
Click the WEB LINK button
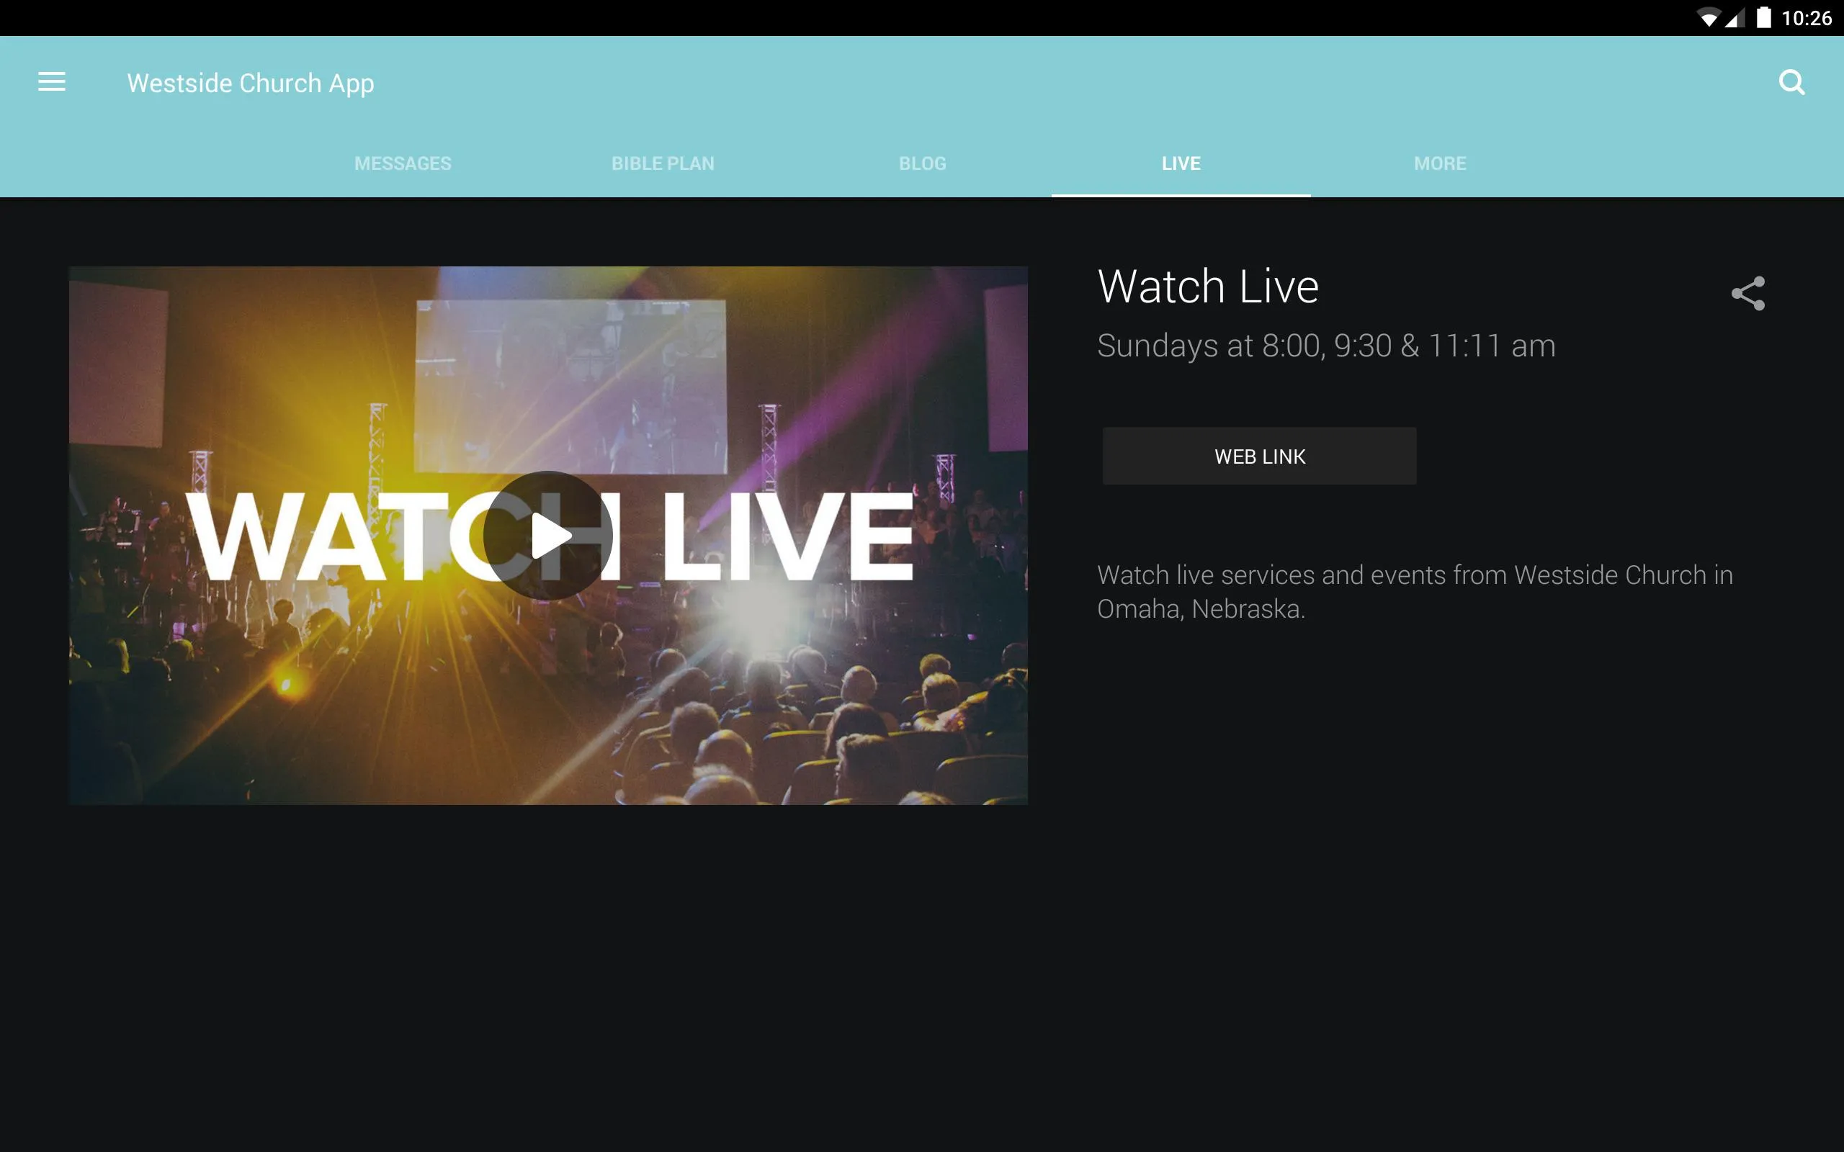click(1258, 455)
